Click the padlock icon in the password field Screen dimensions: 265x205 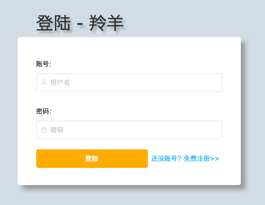tap(44, 130)
